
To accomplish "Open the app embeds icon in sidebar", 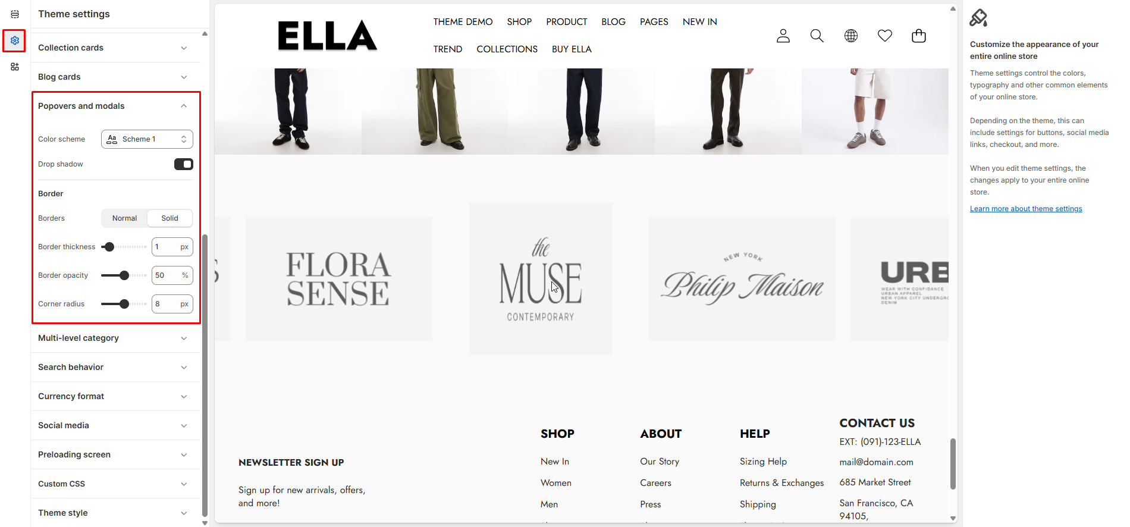I will tap(15, 67).
